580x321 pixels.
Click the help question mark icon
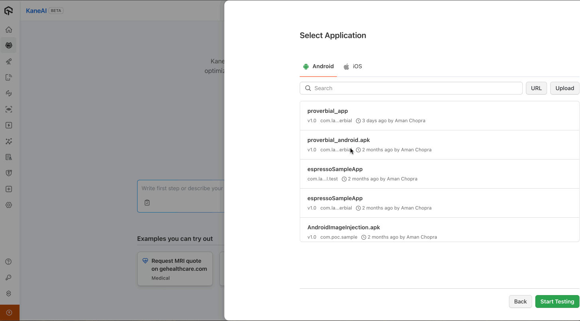click(9, 262)
